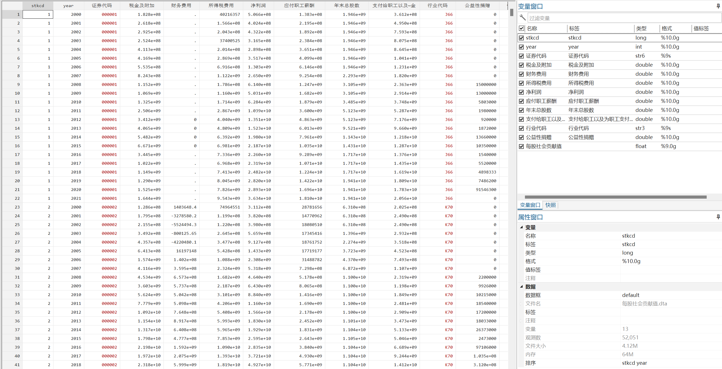This screenshot has width=722, height=369.
Task: Pin the 变量窗口 panel
Action: 718,6
